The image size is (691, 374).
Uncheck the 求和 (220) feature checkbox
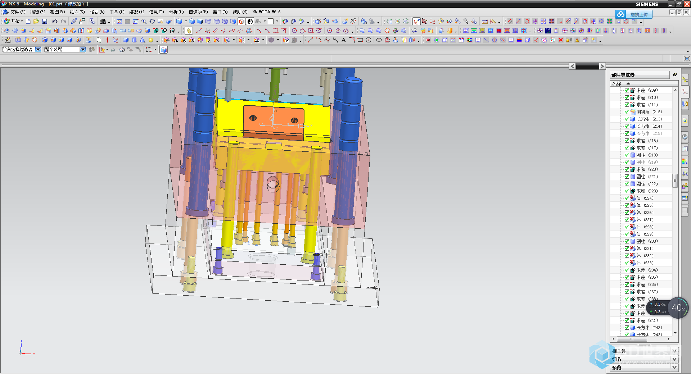tap(627, 169)
